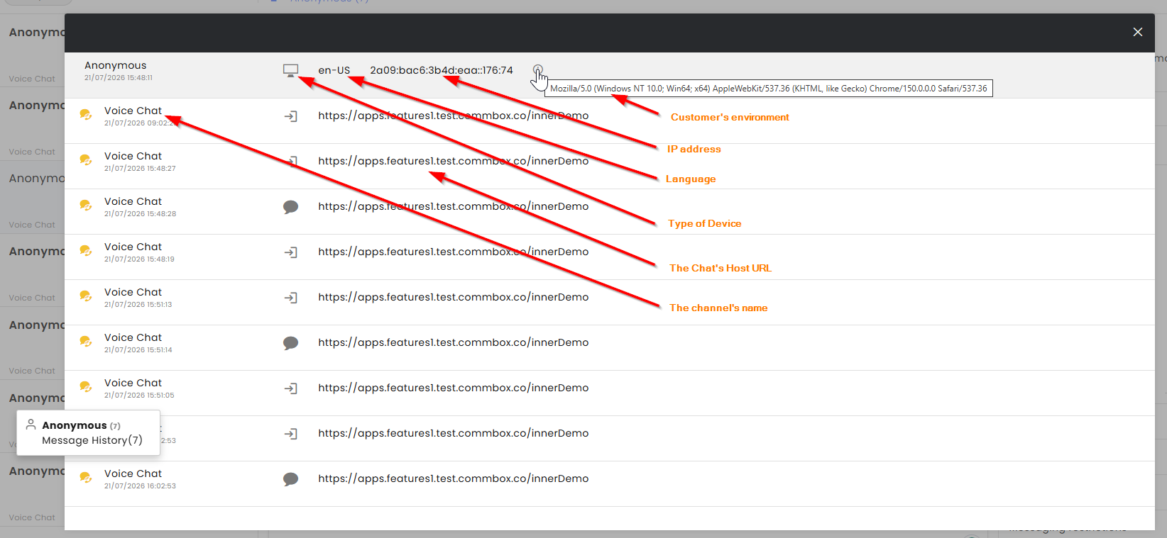Viewport: 1167px width, 538px height.
Task: Click the timestamp 21/07/2026 15:48:19
Action: pos(139,259)
